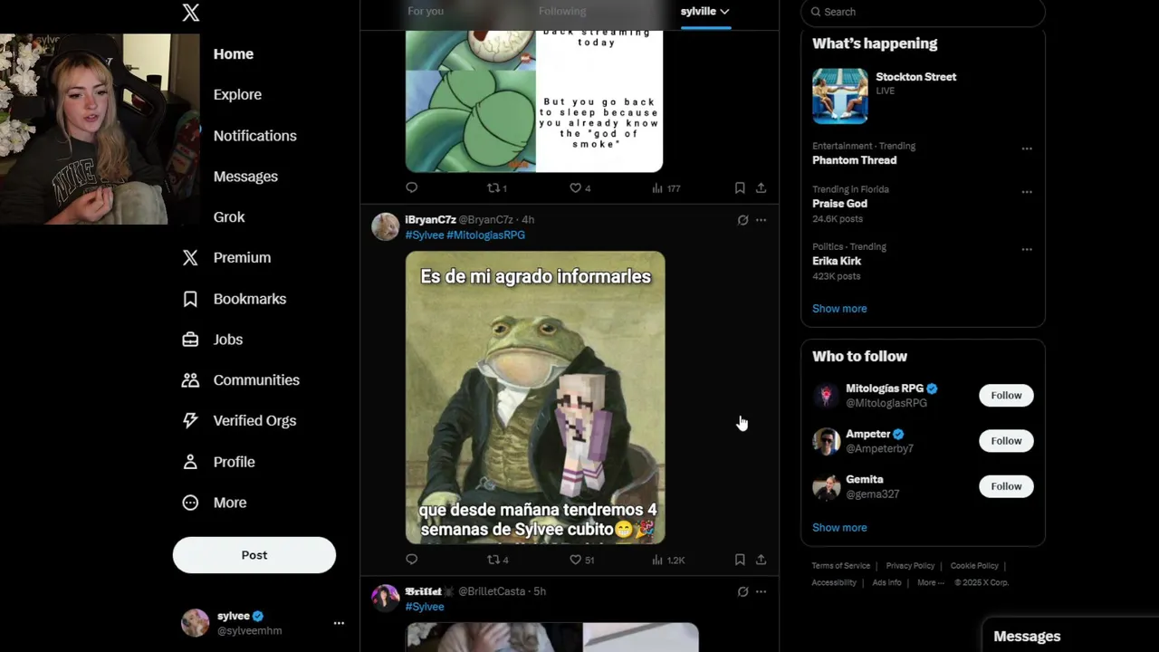The image size is (1159, 652).
Task: Open more options for Erika Kirk trend
Action: point(1027,249)
